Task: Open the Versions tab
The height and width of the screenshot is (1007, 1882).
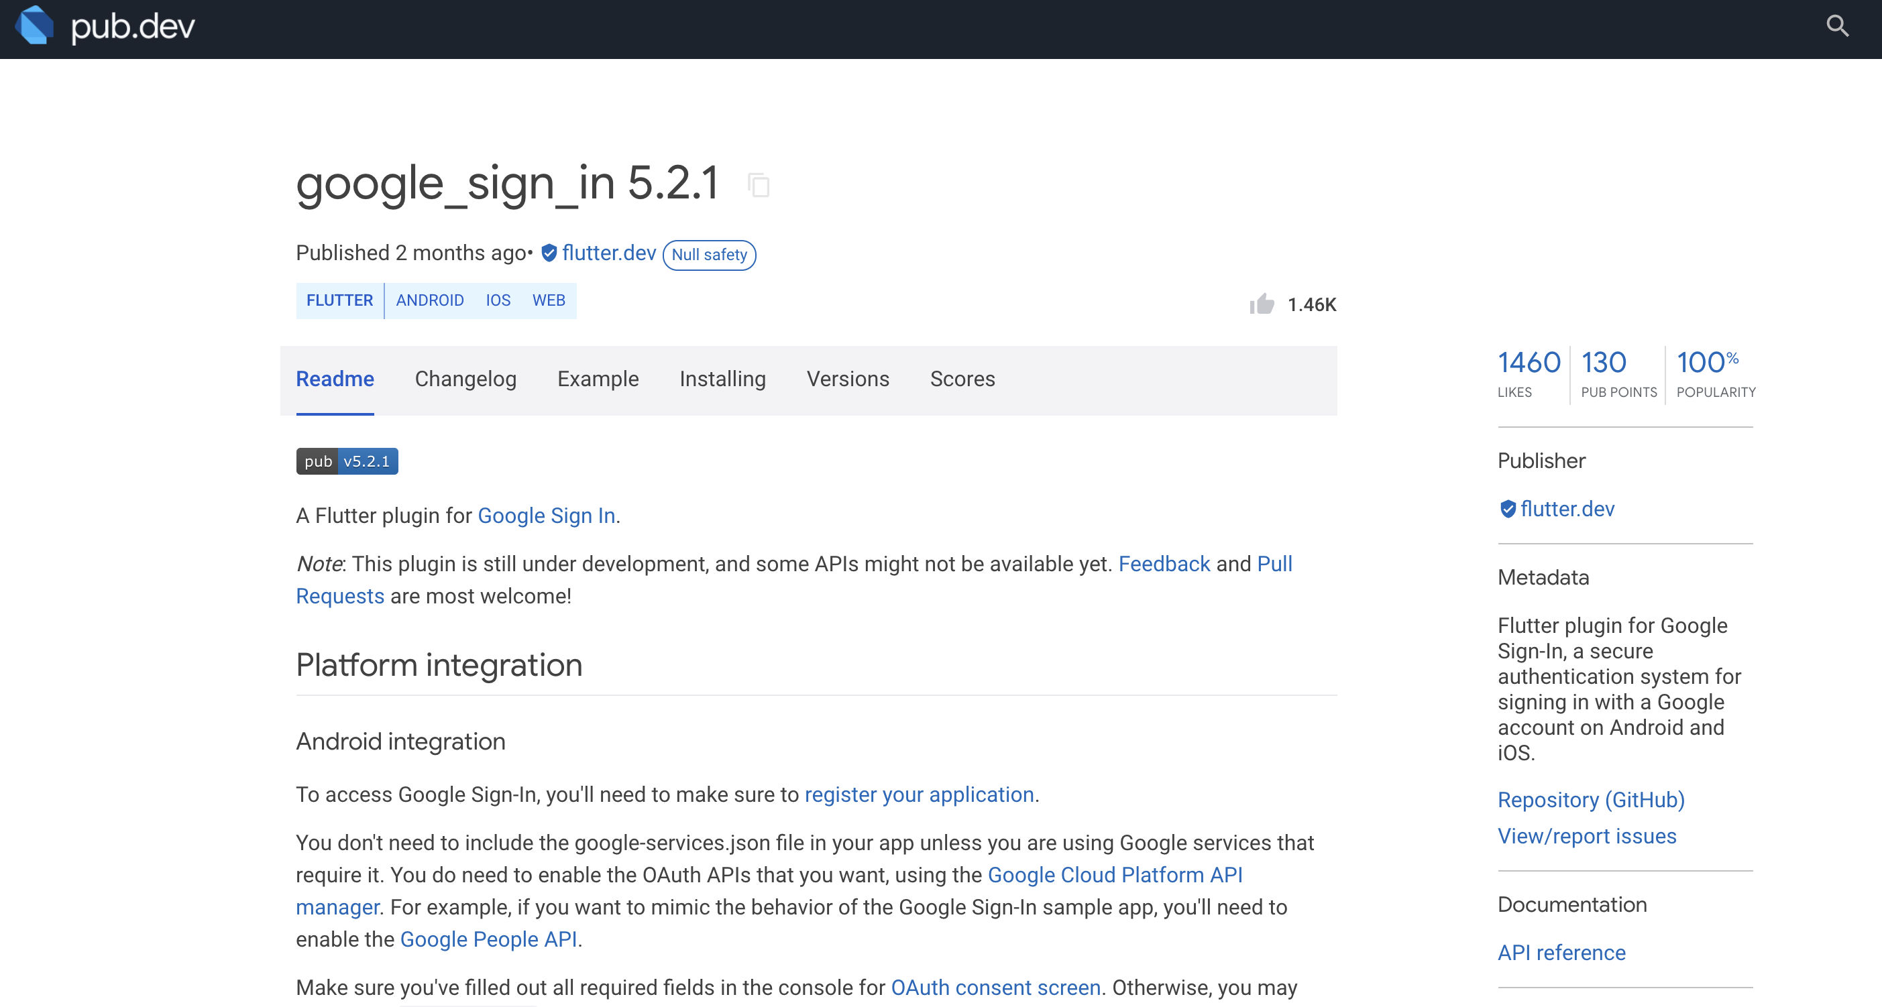Action: pyautogui.click(x=848, y=379)
